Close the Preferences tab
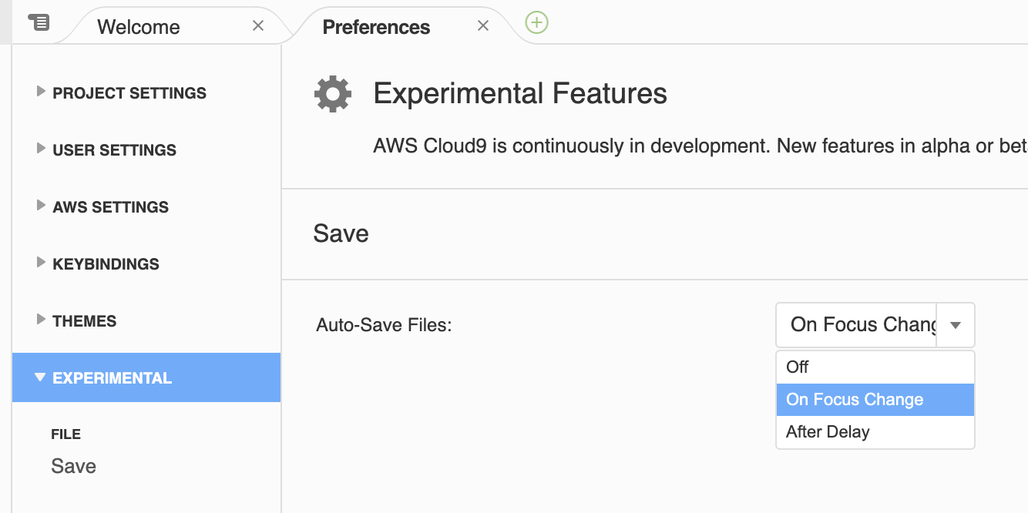Viewport: 1028px width, 513px height. [483, 26]
